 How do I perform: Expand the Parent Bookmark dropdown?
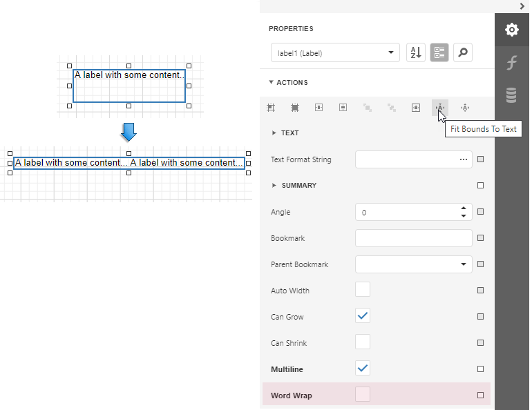pos(463,264)
